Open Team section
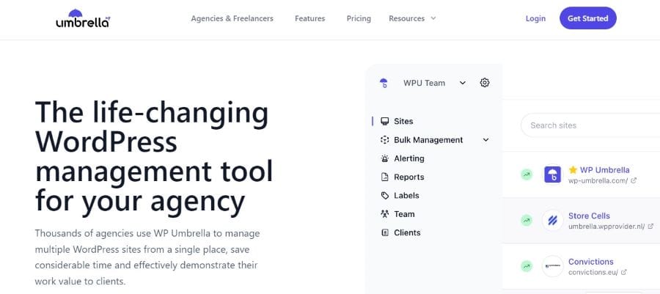Image resolution: width=660 pixels, height=294 pixels. 404,214
